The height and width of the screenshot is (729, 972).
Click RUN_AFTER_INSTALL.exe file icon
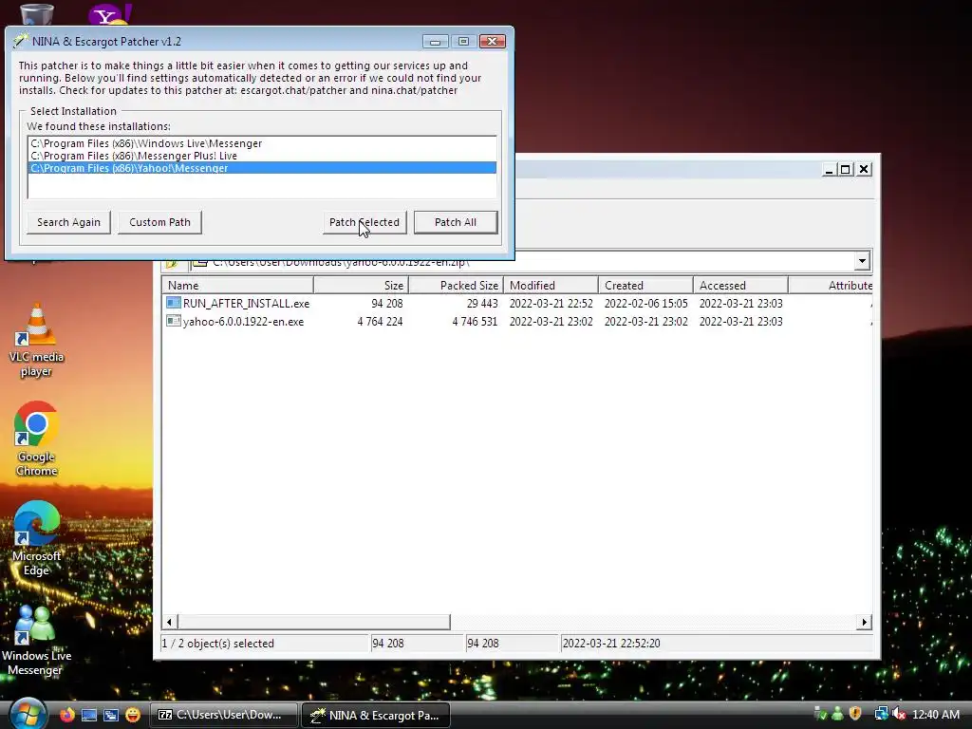[174, 303]
